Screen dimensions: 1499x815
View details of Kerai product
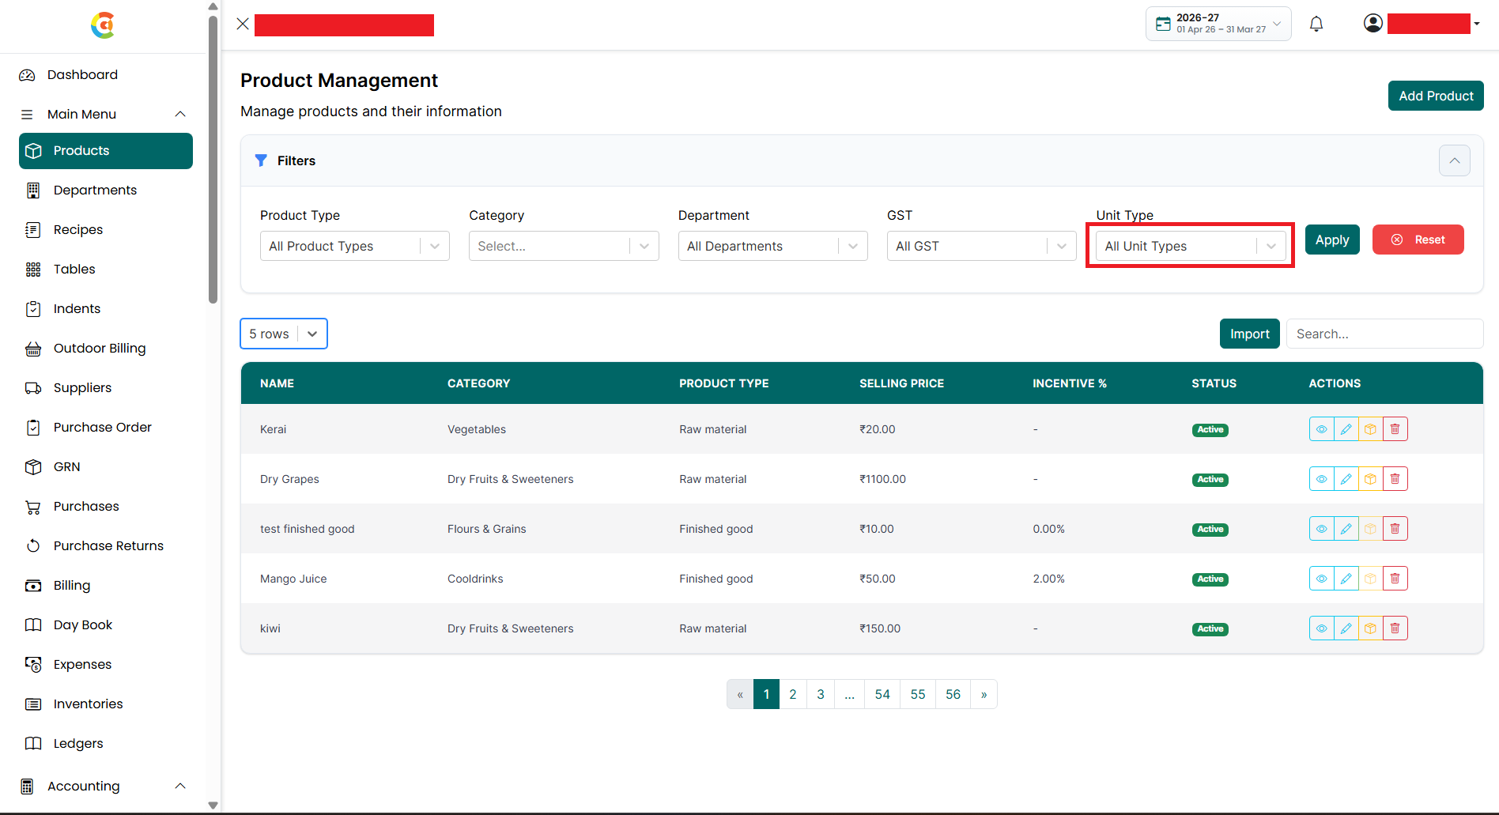coord(1321,429)
